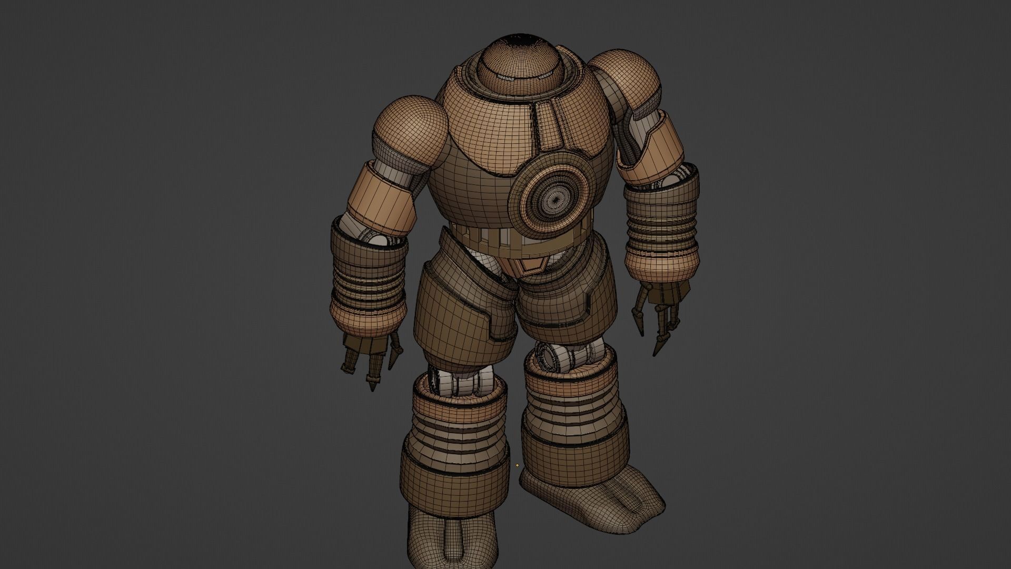The height and width of the screenshot is (569, 1011).
Task: Click the small orange origin dot near the feet
Action: (517, 465)
